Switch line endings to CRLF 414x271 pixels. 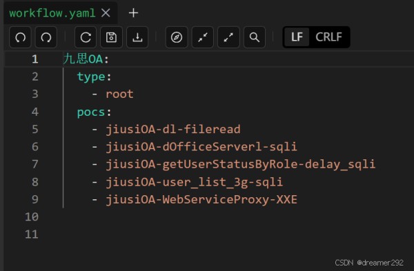click(328, 37)
